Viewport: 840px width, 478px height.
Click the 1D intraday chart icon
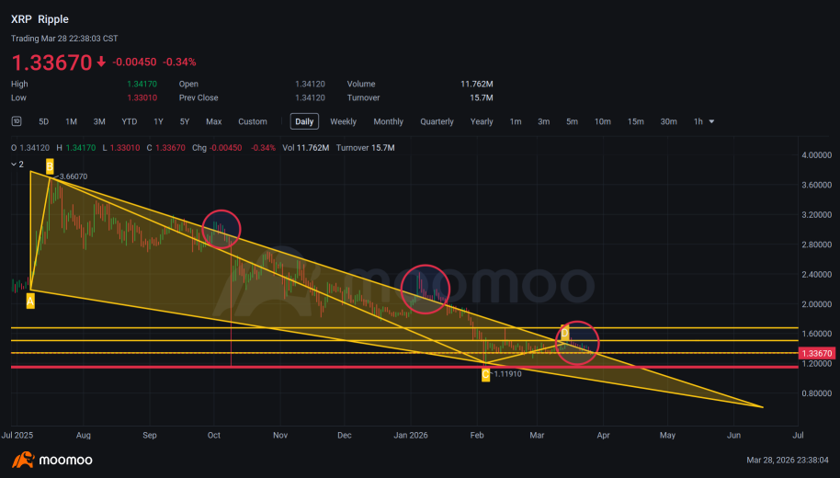17,121
